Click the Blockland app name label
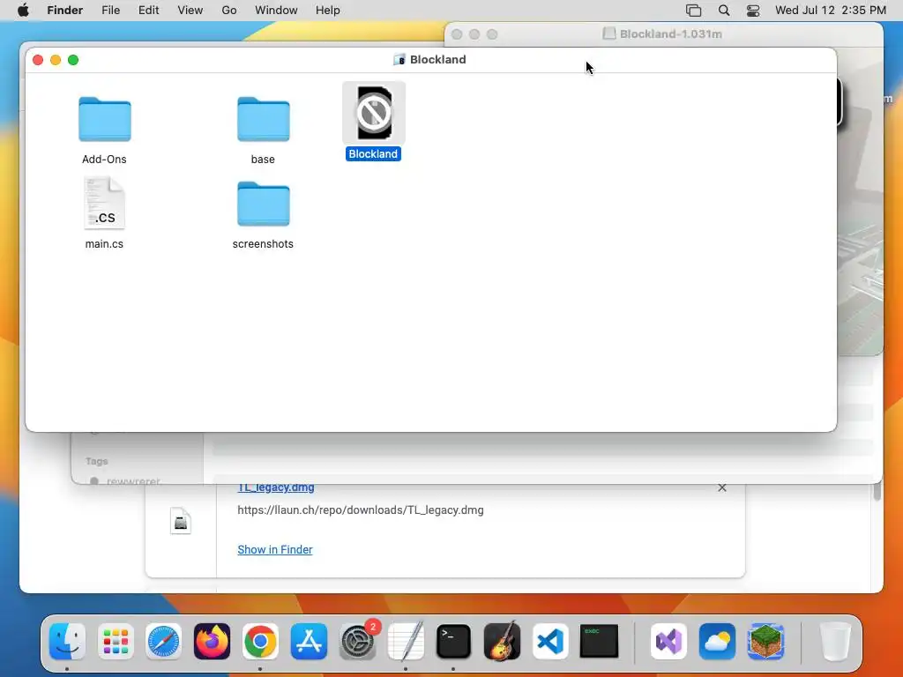The image size is (903, 677). pyautogui.click(x=373, y=153)
